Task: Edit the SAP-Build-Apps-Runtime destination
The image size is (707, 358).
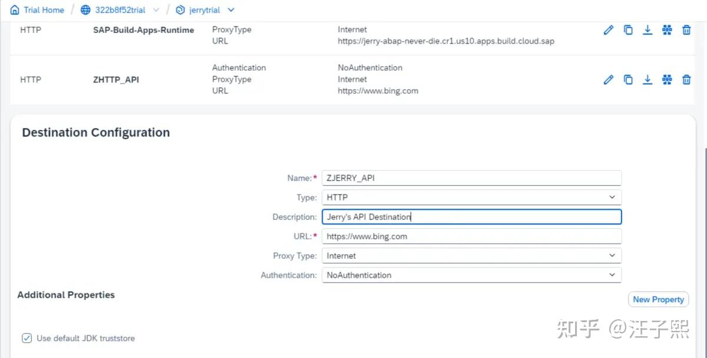Action: [609, 30]
